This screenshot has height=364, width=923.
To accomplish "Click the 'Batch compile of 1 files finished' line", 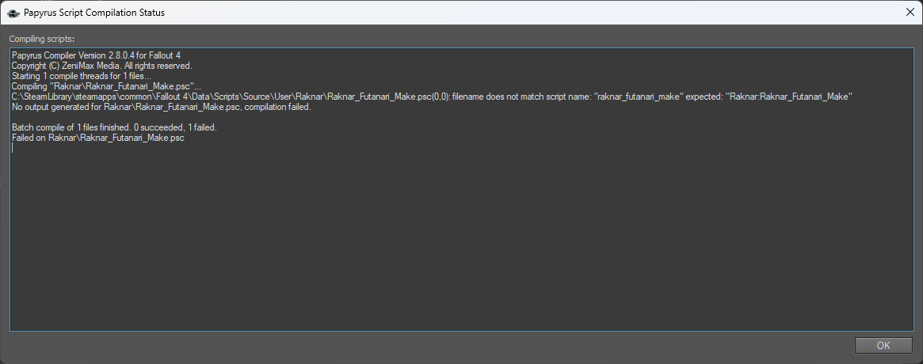I will coord(114,127).
